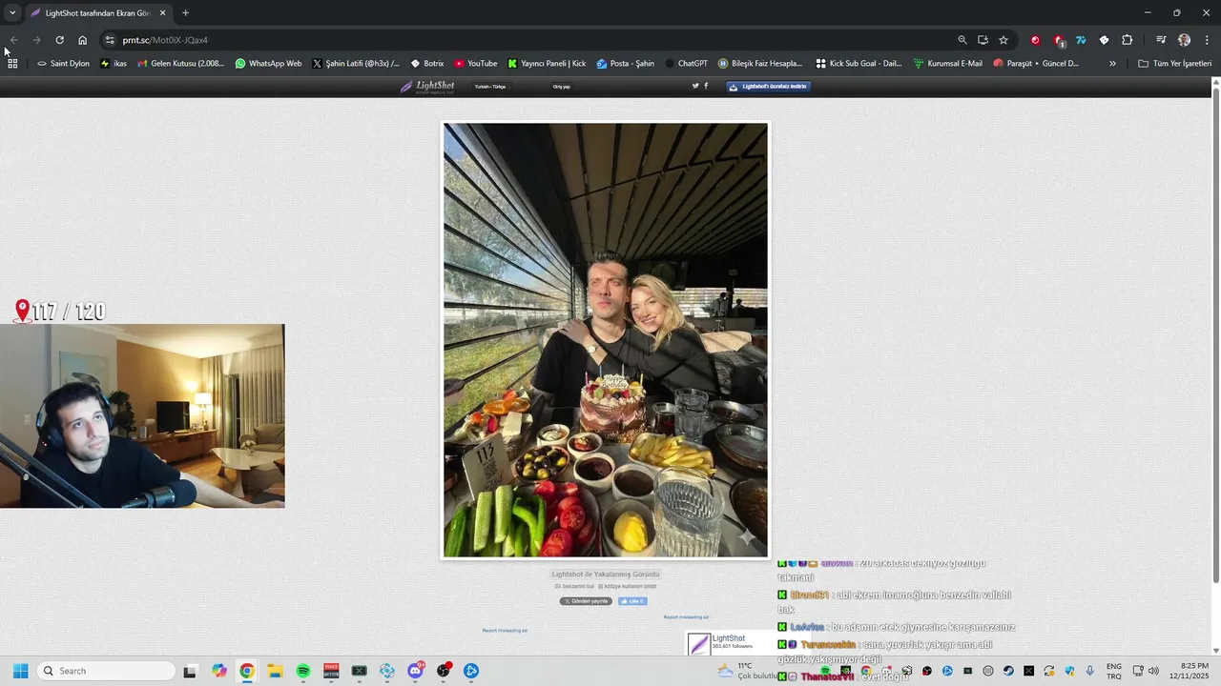Click the LightShot feather logo
Screen dimensions: 1221x686
[427, 86]
